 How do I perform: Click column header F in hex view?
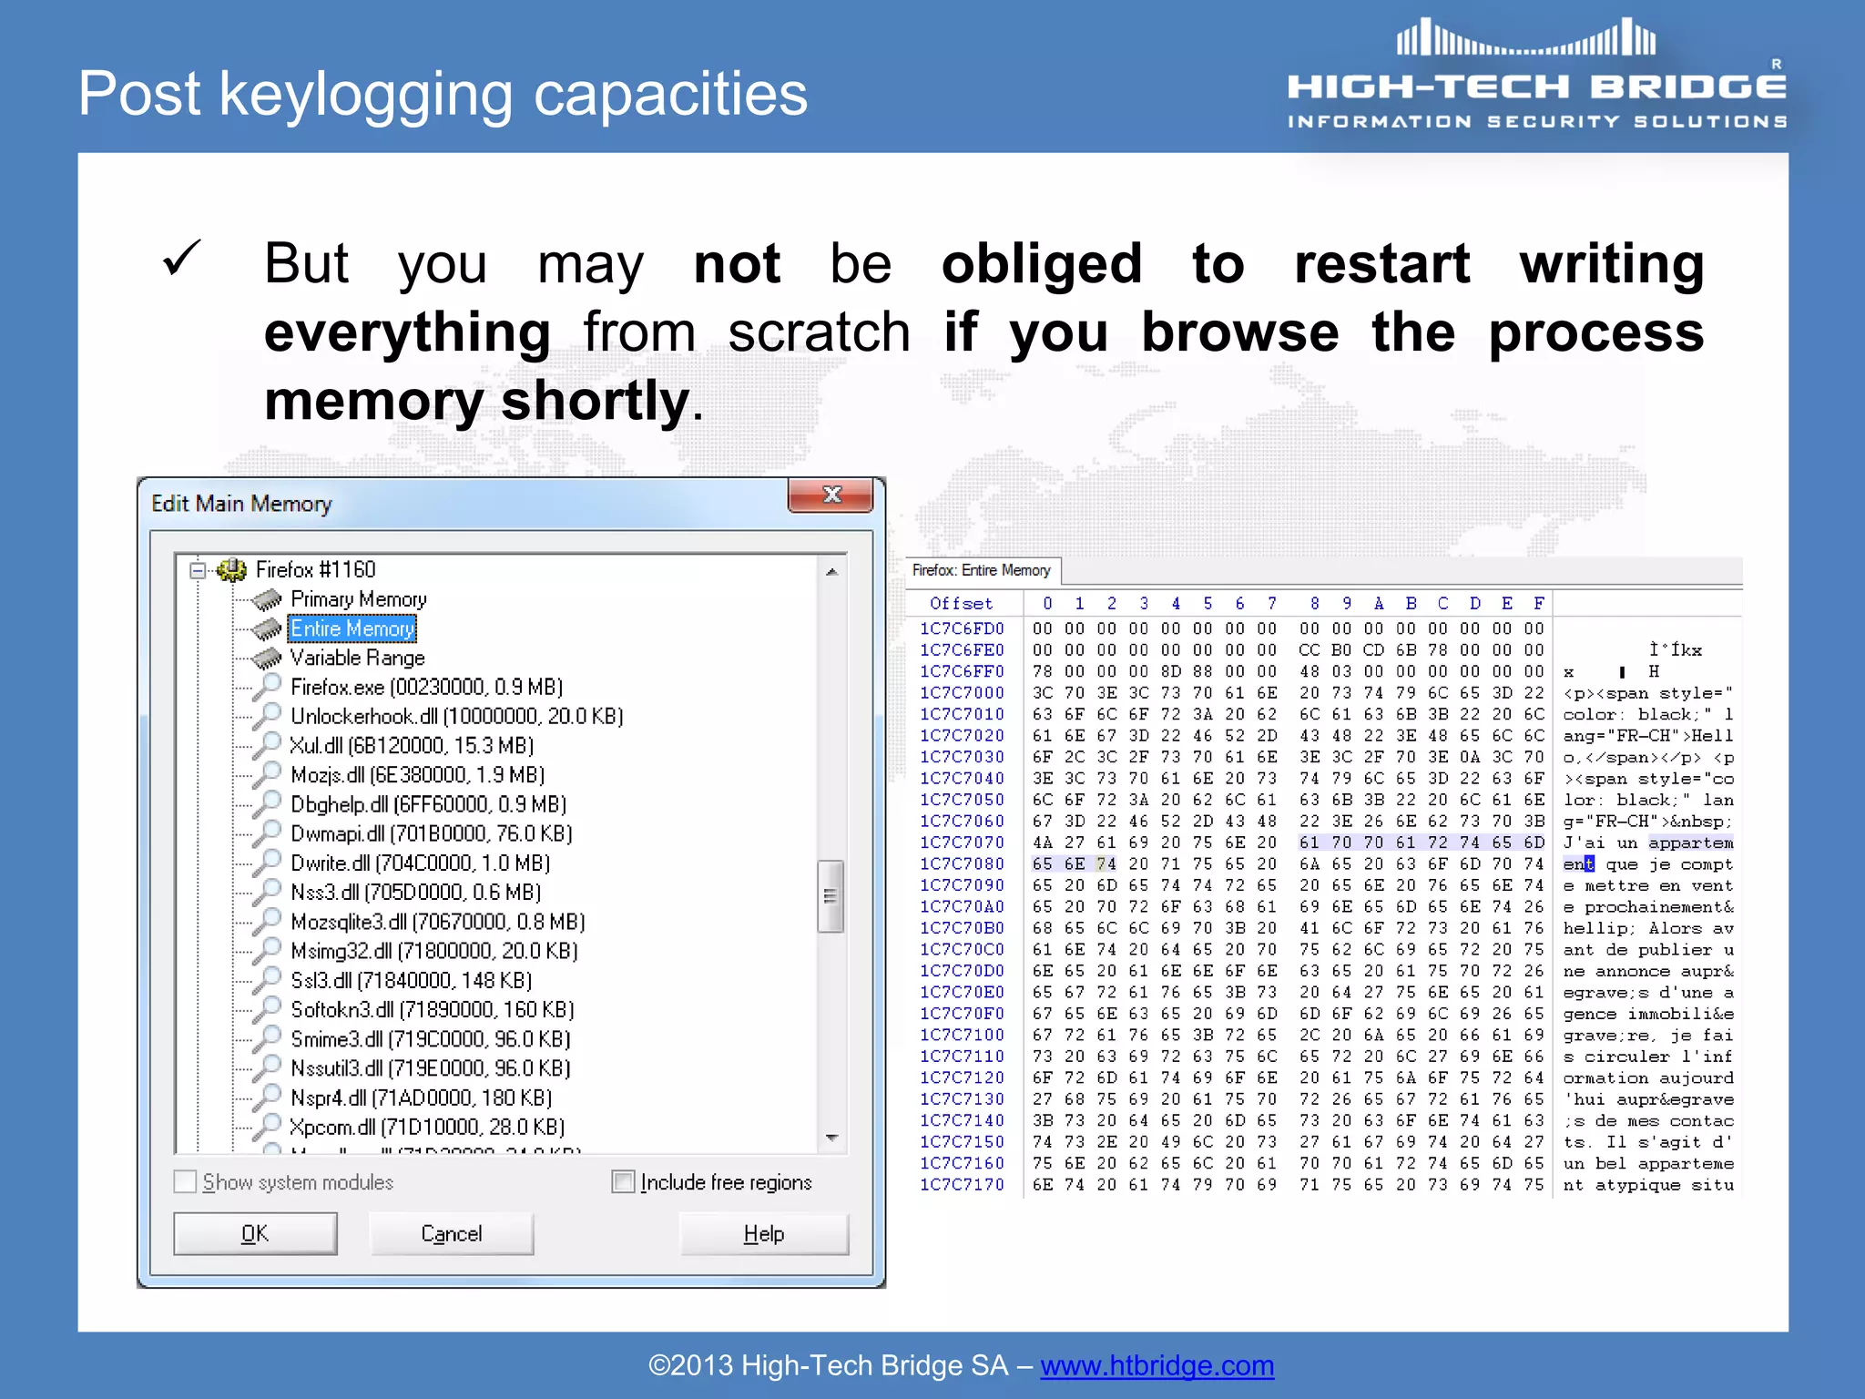[x=1539, y=603]
